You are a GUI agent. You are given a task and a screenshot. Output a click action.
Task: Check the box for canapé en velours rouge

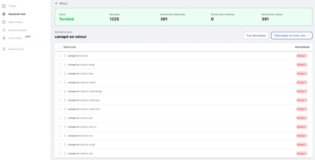pos(60,145)
